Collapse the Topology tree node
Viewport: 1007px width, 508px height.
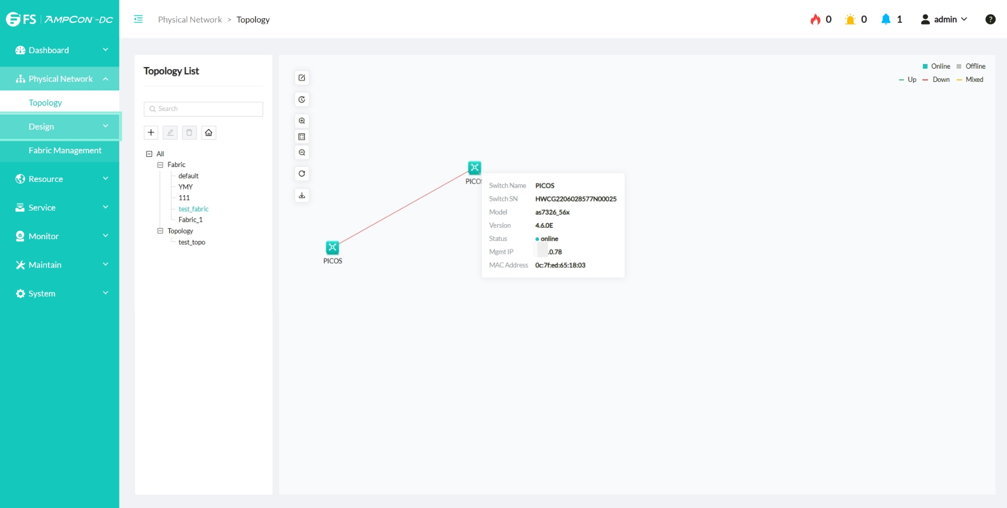(x=160, y=231)
